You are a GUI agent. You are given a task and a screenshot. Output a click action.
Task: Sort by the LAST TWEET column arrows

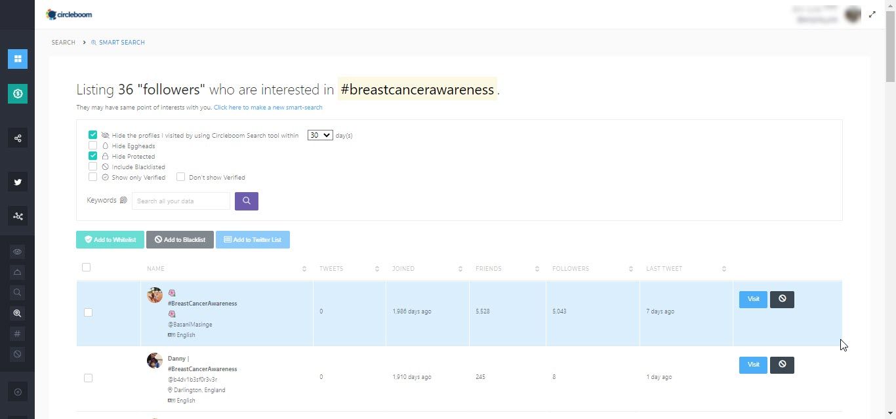click(724, 269)
